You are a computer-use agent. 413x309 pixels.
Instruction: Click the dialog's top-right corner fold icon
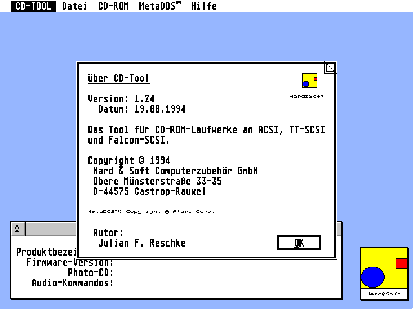coord(330,68)
